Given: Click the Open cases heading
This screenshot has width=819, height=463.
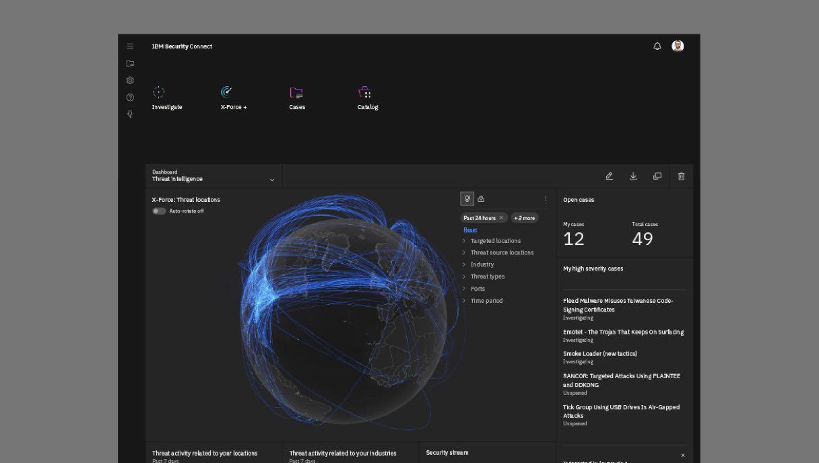Looking at the screenshot, I should [x=579, y=200].
